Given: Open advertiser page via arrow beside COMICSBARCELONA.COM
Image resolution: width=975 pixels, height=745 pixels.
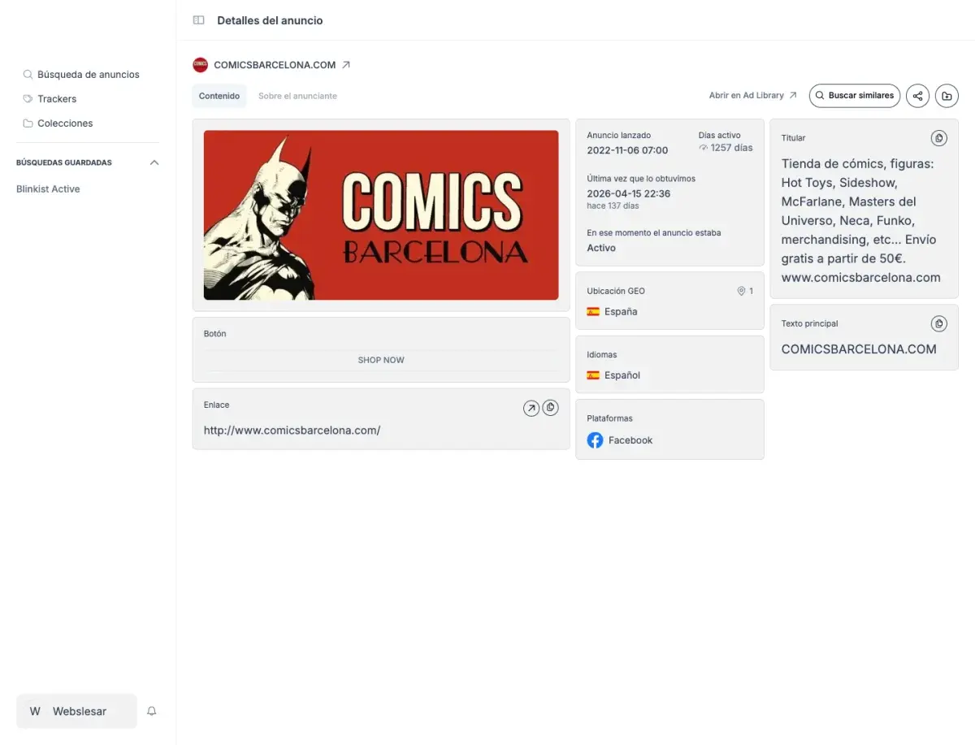Looking at the screenshot, I should point(346,65).
